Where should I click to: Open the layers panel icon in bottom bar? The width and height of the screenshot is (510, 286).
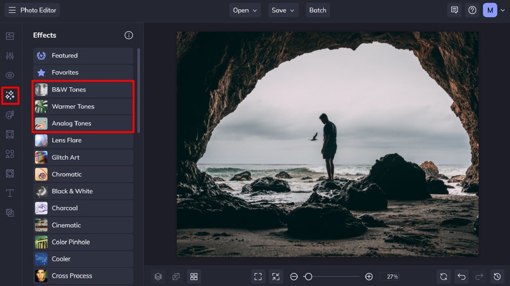[x=158, y=277]
